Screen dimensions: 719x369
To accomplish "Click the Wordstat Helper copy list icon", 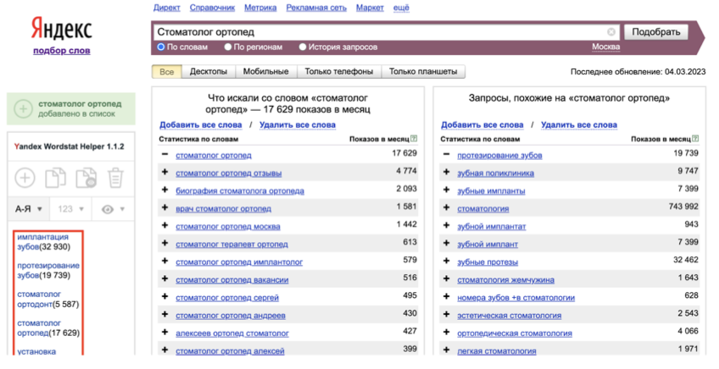I will (55, 178).
